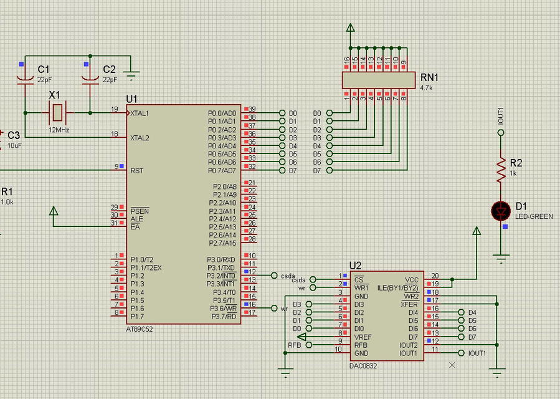Select the ground symbol below LED D1

(x=500, y=256)
